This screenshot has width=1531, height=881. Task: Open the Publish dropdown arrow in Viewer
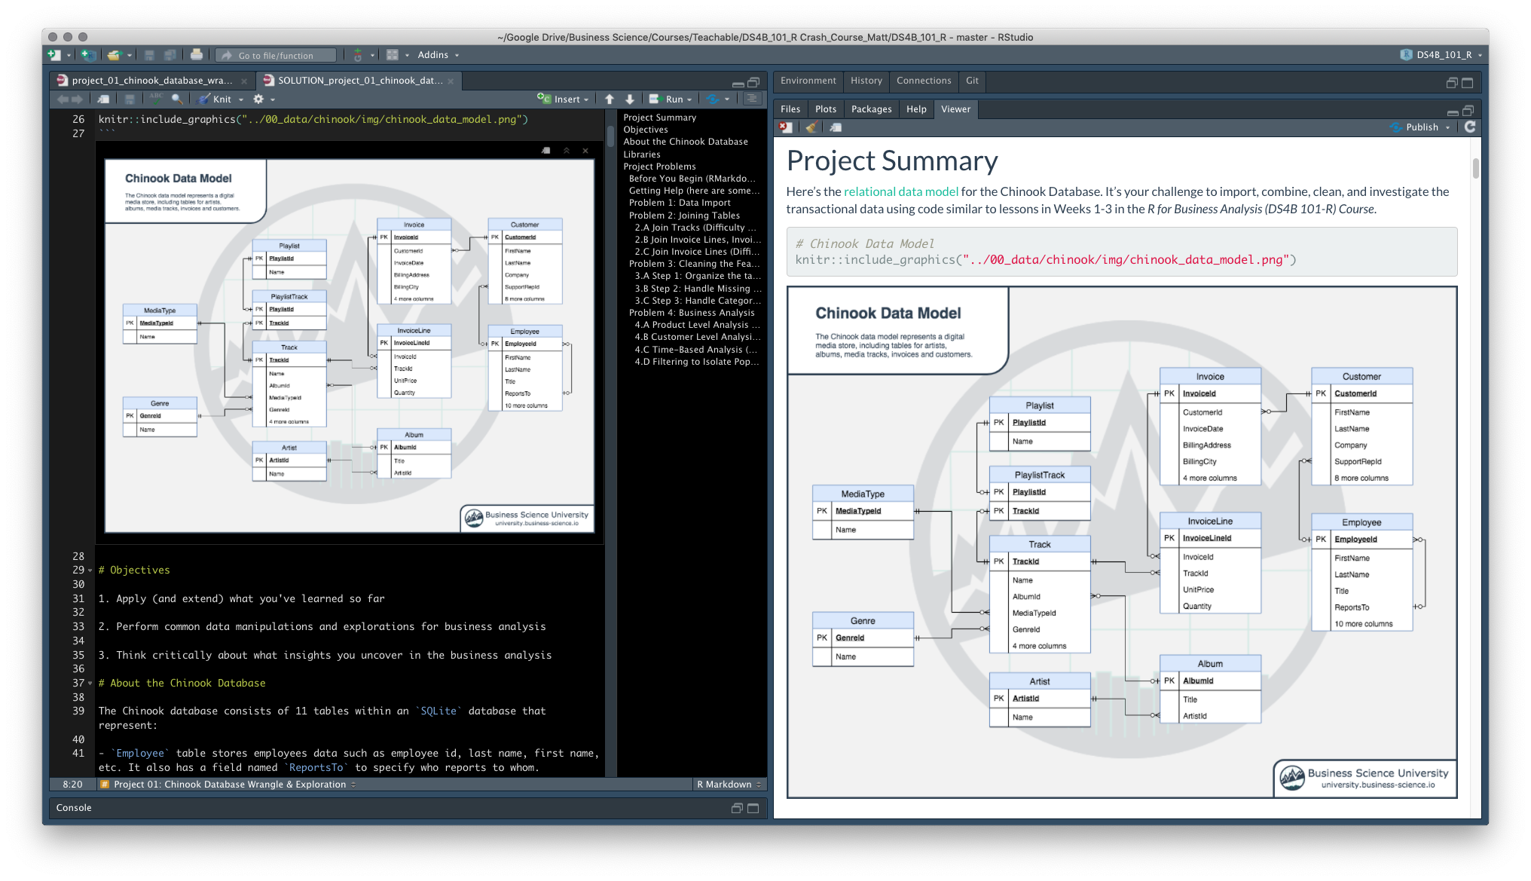[x=1447, y=127]
